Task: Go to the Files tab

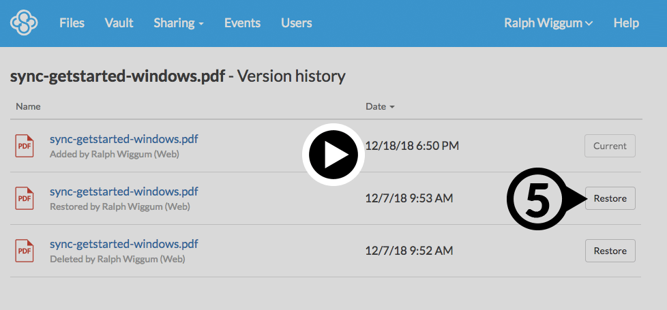Action: (72, 23)
